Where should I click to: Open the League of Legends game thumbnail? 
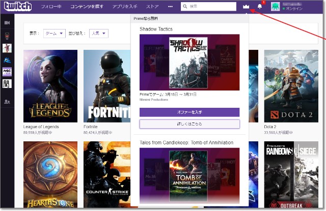50,86
